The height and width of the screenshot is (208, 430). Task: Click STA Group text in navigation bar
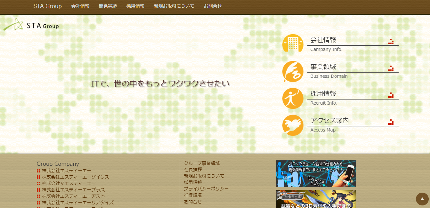pyautogui.click(x=47, y=6)
